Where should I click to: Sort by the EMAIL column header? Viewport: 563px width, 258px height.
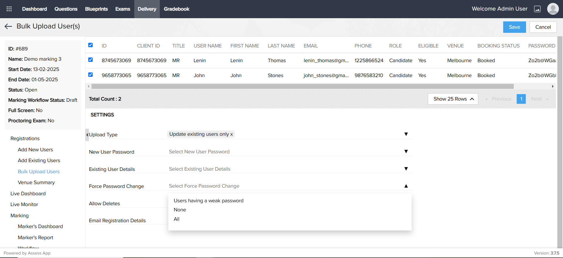311,46
